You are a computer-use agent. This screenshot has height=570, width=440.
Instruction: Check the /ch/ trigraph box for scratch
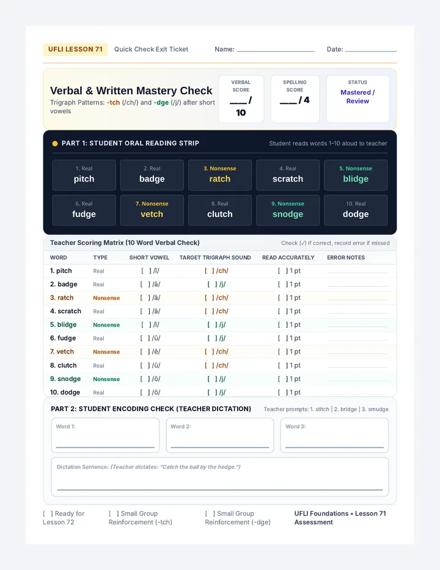pyautogui.click(x=209, y=311)
